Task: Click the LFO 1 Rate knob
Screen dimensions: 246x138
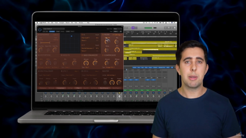Action: coord(65,82)
